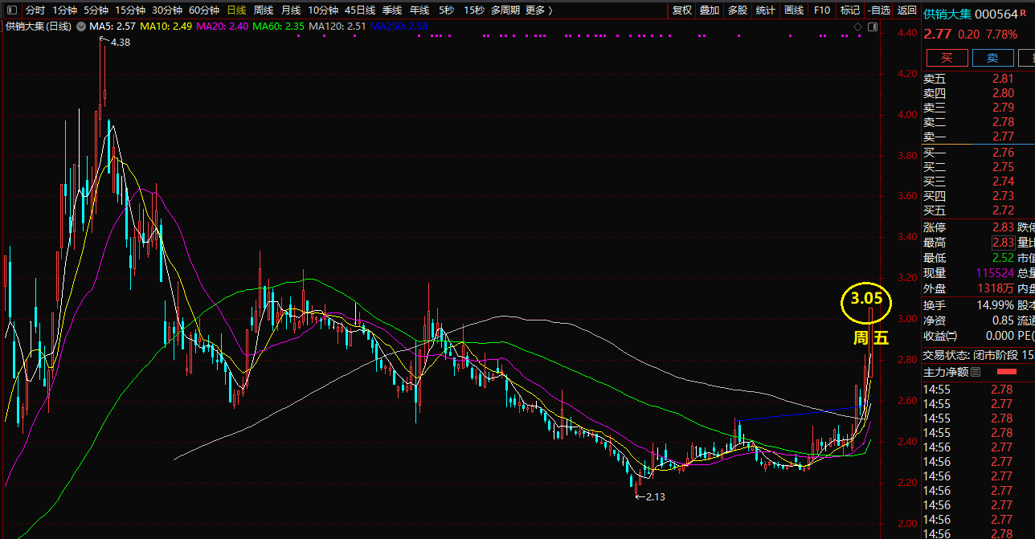Open the indicator dropdown beside 供销大集(日线)

click(x=80, y=27)
